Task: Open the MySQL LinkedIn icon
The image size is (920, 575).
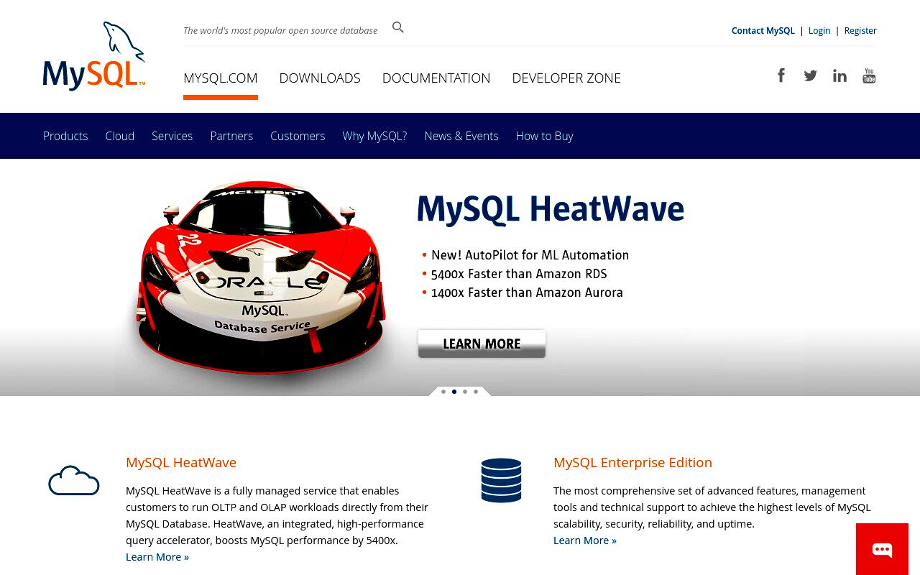Action: tap(839, 75)
